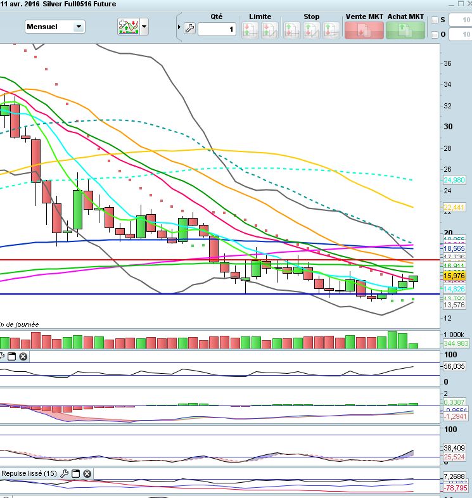Click the second Limite order icon
Image resolution: width=472 pixels, height=498 pixels.
click(x=270, y=30)
